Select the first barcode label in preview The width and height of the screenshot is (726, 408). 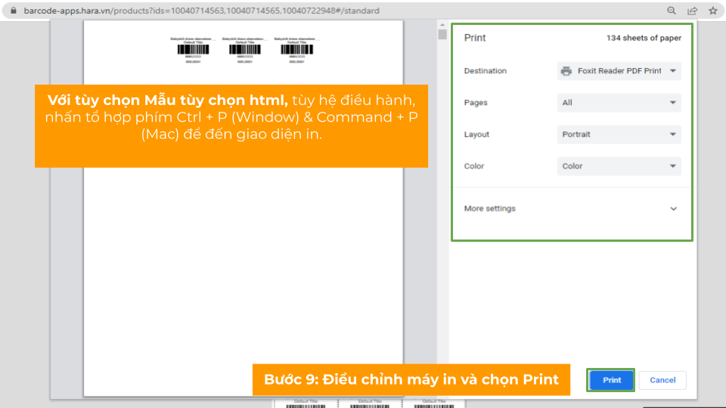coord(193,49)
